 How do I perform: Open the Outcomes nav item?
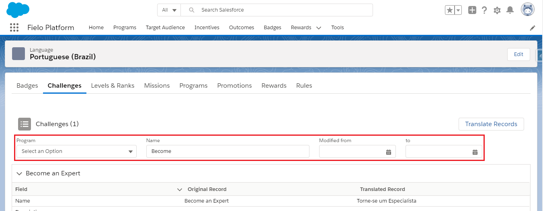(x=242, y=28)
